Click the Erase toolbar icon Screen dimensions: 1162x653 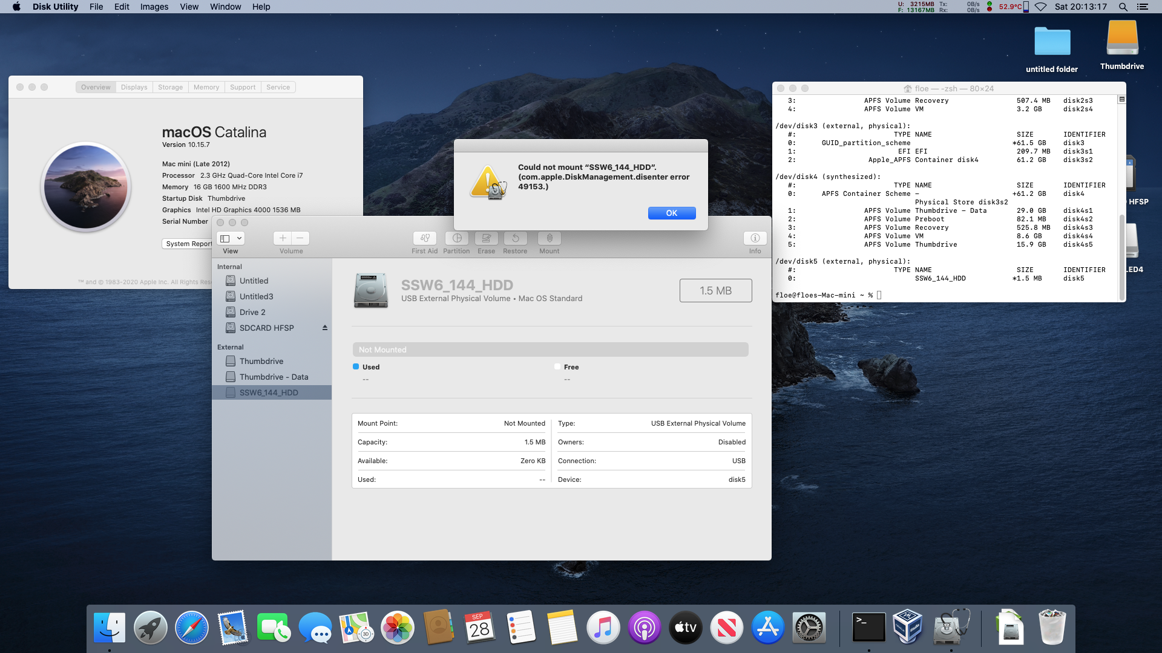[x=487, y=238]
